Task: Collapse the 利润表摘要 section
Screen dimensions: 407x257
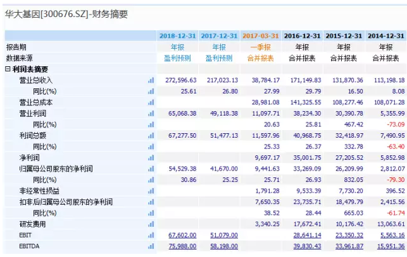Action: 8,69
